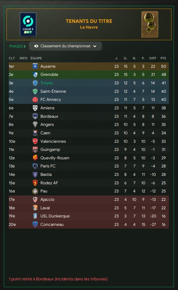The image size is (178, 290).
Task: Click the Saint-Étienne club crest
Action: (x=35, y=91)
